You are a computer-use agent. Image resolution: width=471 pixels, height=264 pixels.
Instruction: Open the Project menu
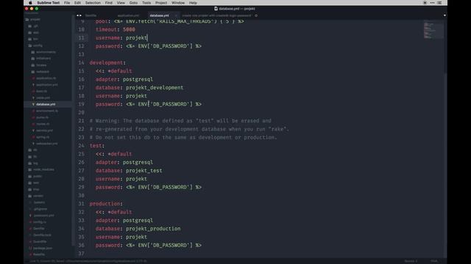click(161, 3)
